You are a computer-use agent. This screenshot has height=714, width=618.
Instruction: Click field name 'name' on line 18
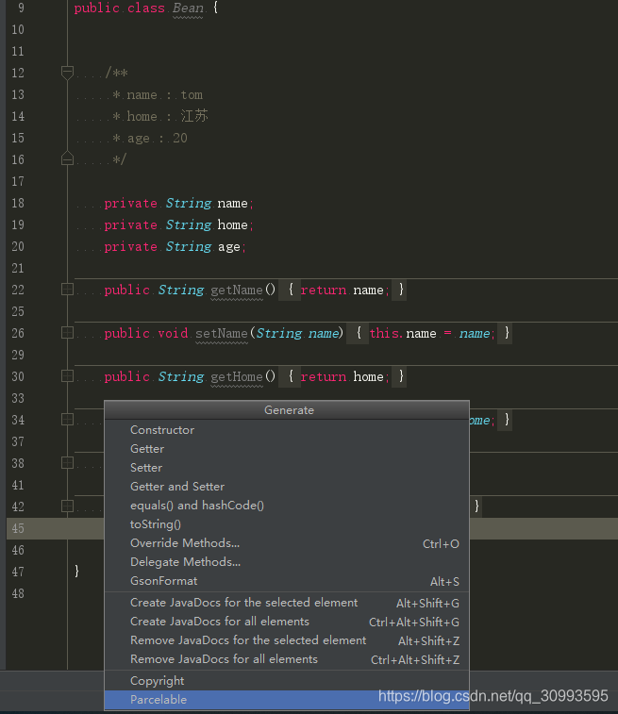232,204
